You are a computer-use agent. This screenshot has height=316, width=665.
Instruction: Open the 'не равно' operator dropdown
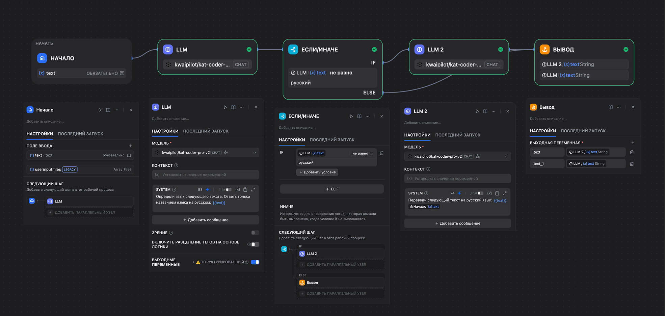(x=362, y=153)
